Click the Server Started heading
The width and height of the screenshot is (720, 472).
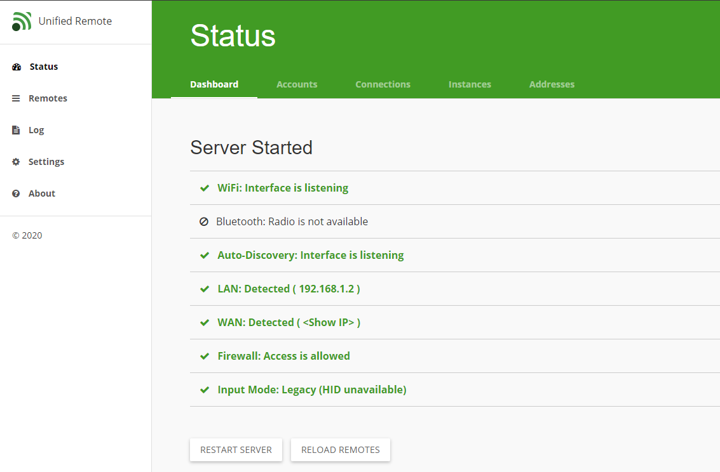click(x=251, y=148)
